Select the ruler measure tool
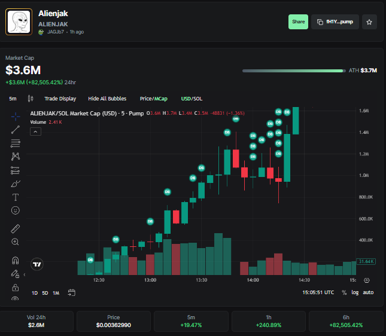Image resolution: width=386 pixels, height=336 pixels. point(16,229)
